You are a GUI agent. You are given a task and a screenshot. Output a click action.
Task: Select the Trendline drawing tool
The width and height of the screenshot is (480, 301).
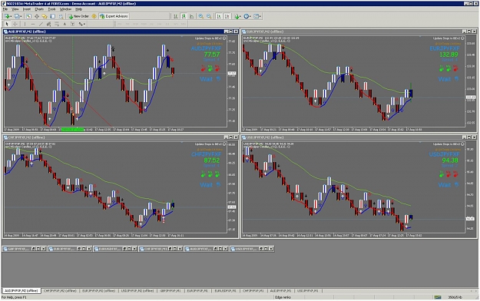[41, 24]
